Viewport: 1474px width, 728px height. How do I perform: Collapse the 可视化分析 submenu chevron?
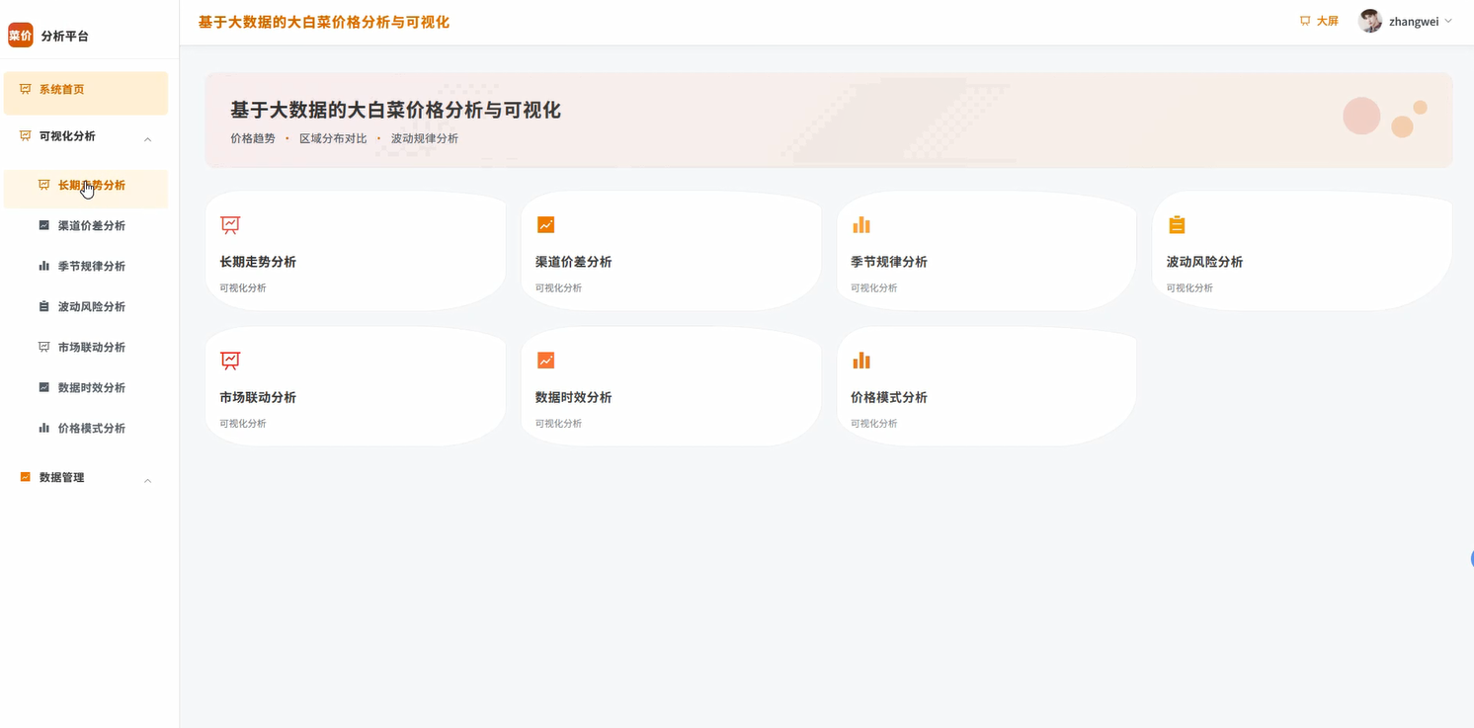click(148, 139)
